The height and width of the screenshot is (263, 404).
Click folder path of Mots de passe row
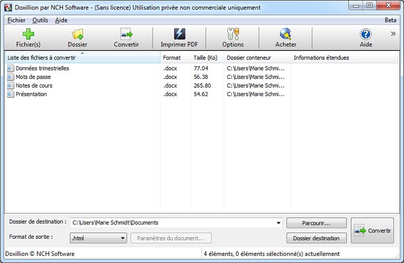(x=256, y=76)
